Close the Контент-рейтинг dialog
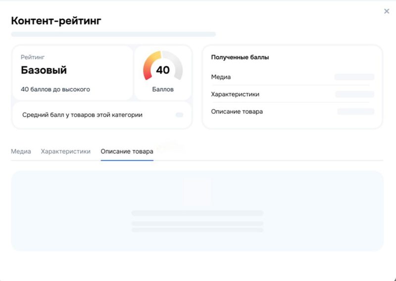 [387, 11]
